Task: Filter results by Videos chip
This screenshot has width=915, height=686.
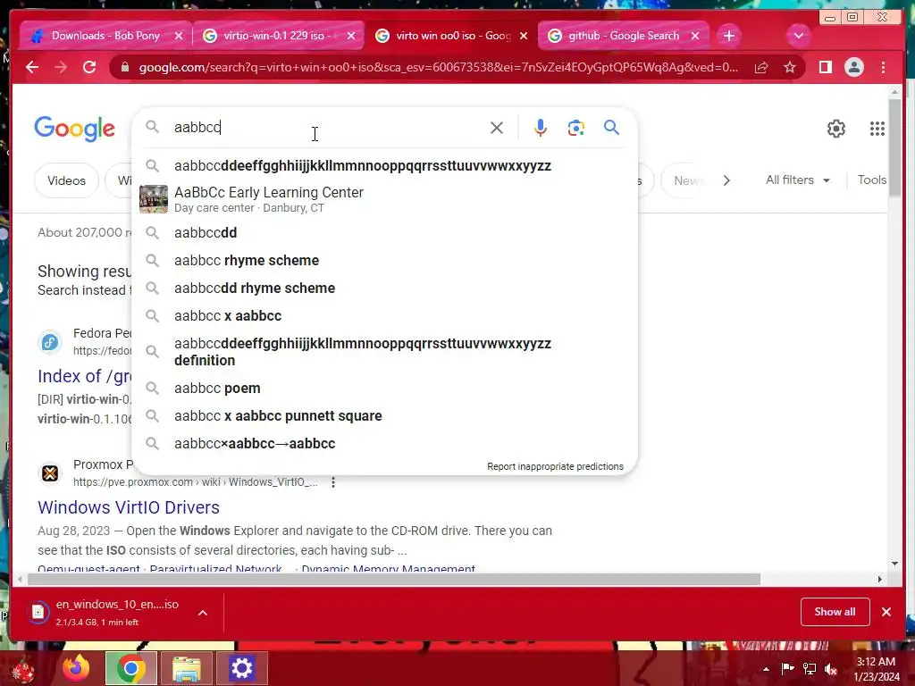Action: [66, 180]
